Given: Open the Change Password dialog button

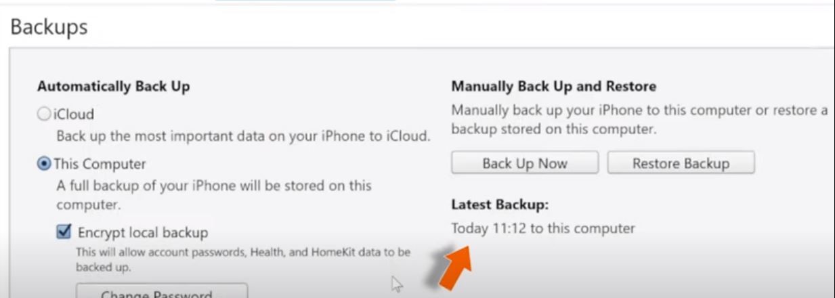Looking at the screenshot, I should [162, 292].
